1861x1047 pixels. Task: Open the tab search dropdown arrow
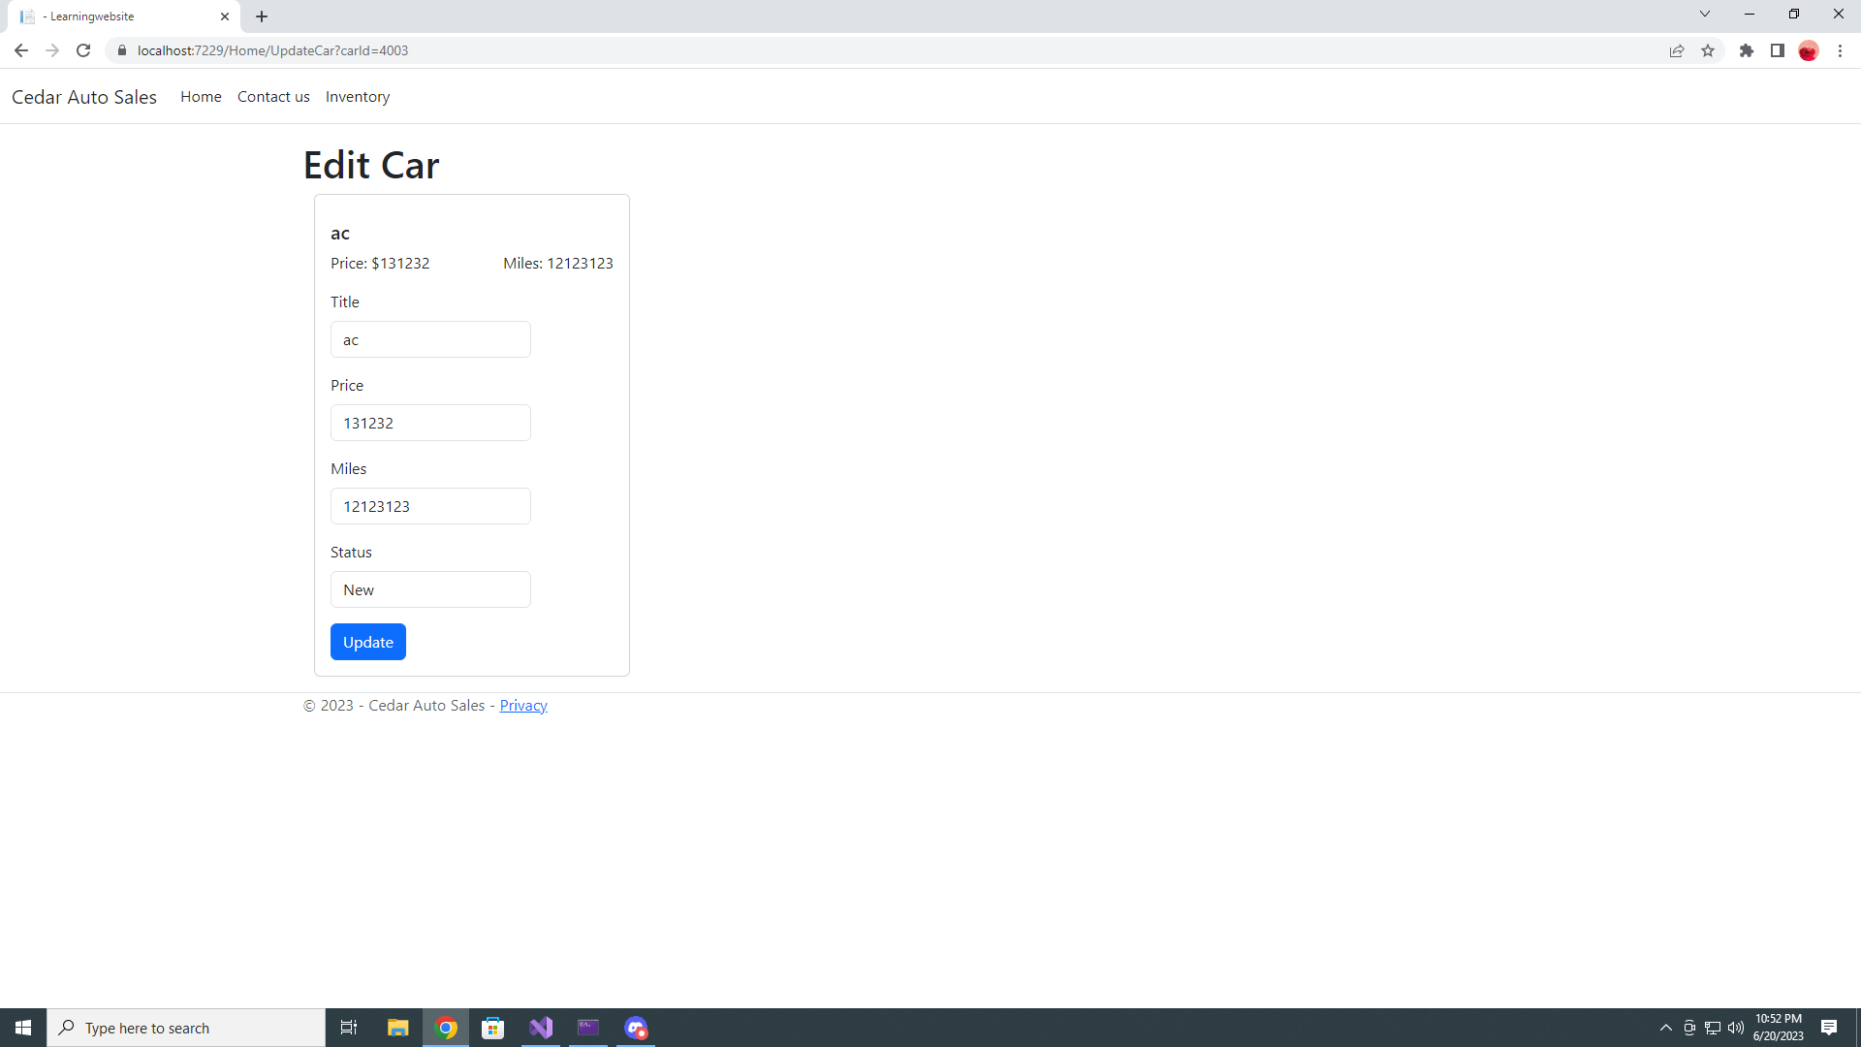point(1704,14)
